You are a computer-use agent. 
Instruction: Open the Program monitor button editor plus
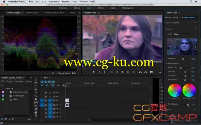point(160,72)
